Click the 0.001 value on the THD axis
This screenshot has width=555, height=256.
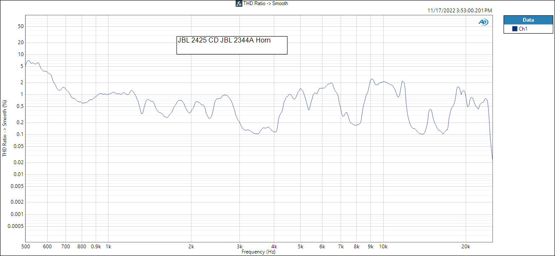(x=17, y=214)
